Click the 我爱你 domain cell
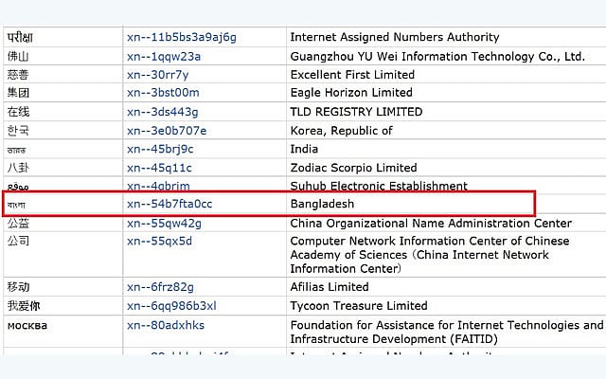 63,306
